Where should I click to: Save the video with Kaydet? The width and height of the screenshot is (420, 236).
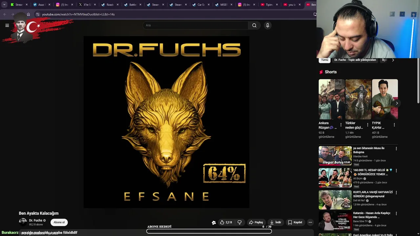pyautogui.click(x=295, y=222)
